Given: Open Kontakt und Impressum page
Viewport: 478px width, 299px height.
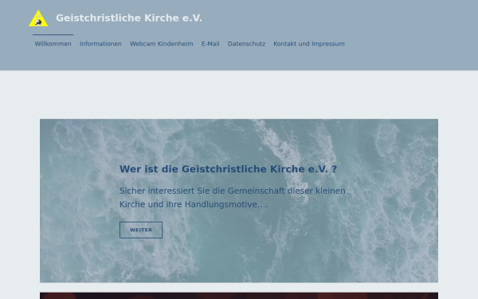Looking at the screenshot, I should pos(309,44).
